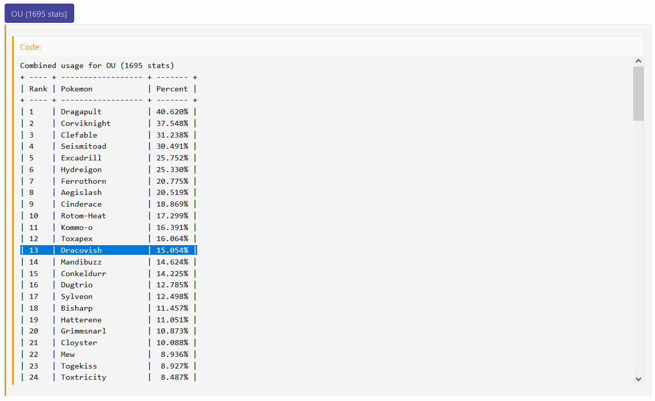Click the "Combined usage for OU (1695 stats)" heading
The height and width of the screenshot is (401, 655).
[97, 65]
